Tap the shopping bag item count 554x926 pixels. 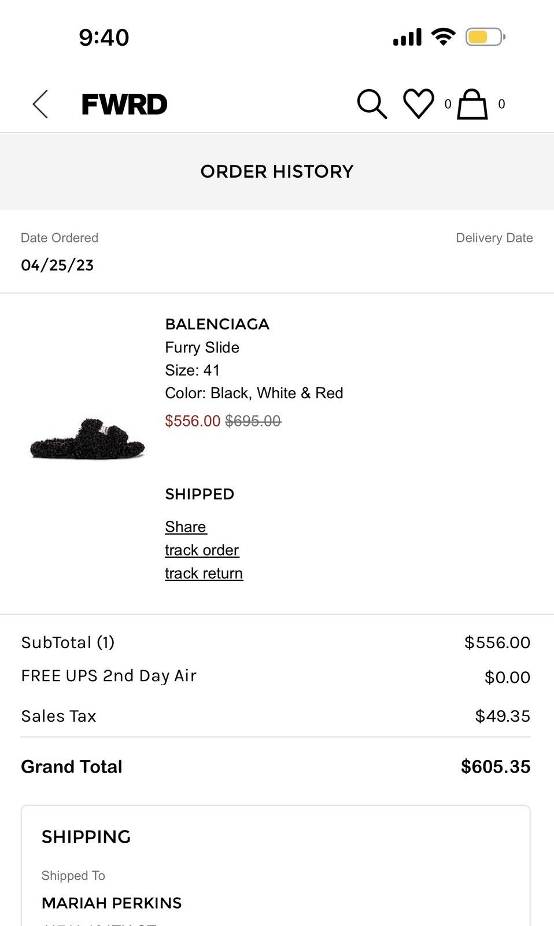coord(501,104)
